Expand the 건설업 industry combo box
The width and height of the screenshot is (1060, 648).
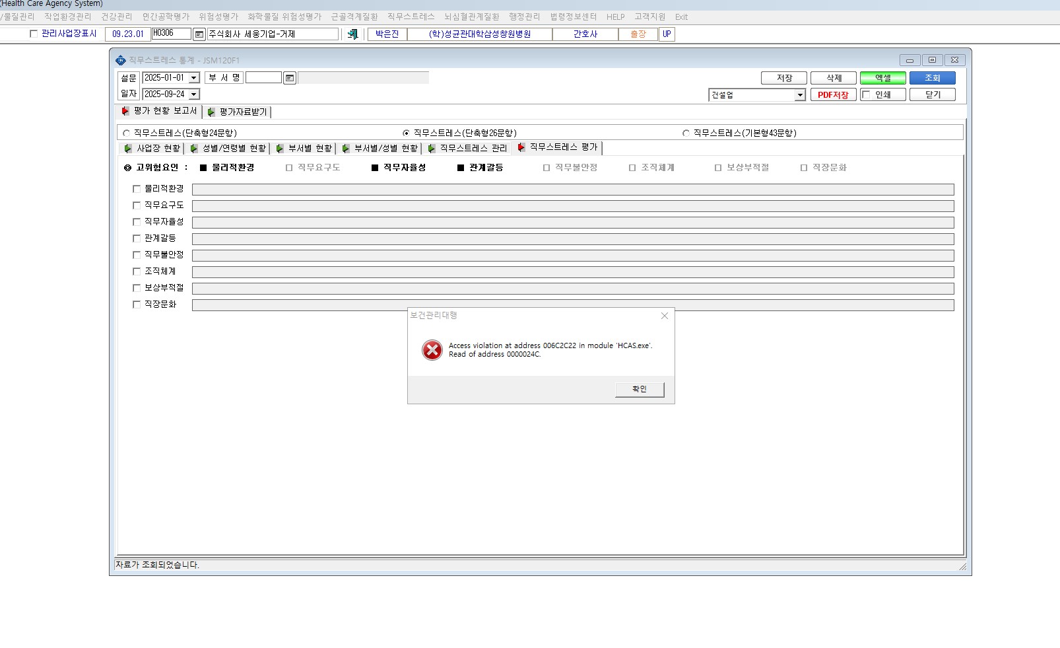click(x=800, y=95)
